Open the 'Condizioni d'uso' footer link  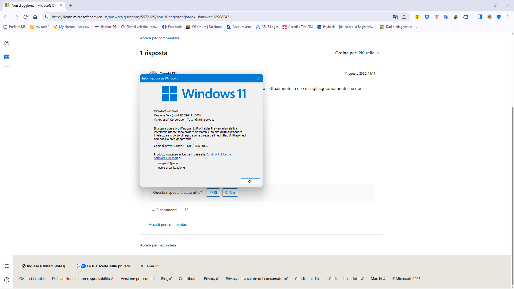coord(309,279)
